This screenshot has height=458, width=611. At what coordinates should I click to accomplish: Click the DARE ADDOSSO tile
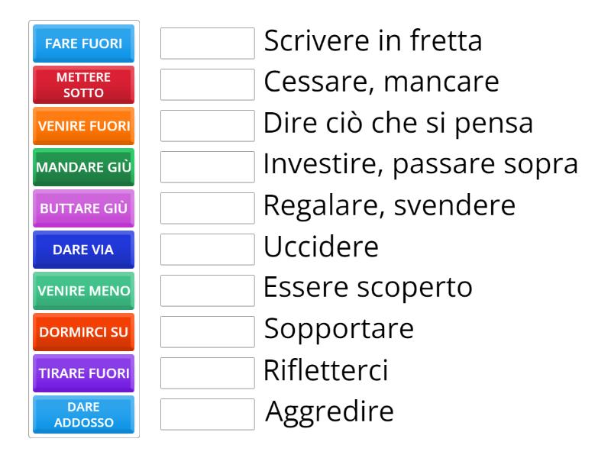click(x=84, y=414)
